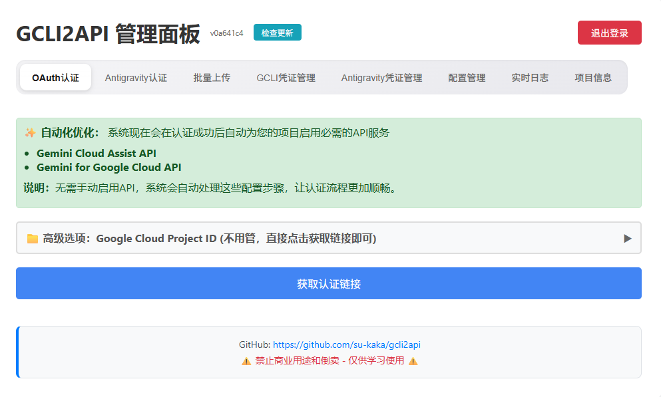Click the warning icon before 禁止商业用途

pyautogui.click(x=246, y=361)
